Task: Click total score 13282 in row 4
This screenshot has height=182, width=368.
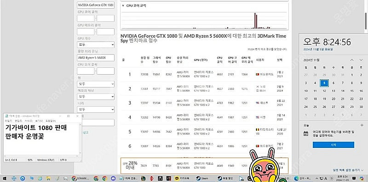Action: (144, 117)
